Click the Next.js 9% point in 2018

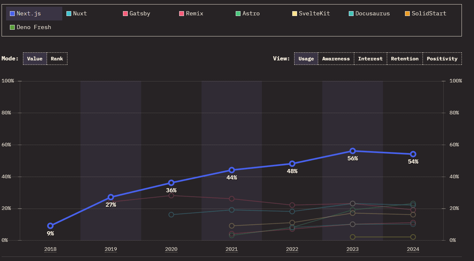tap(50, 226)
